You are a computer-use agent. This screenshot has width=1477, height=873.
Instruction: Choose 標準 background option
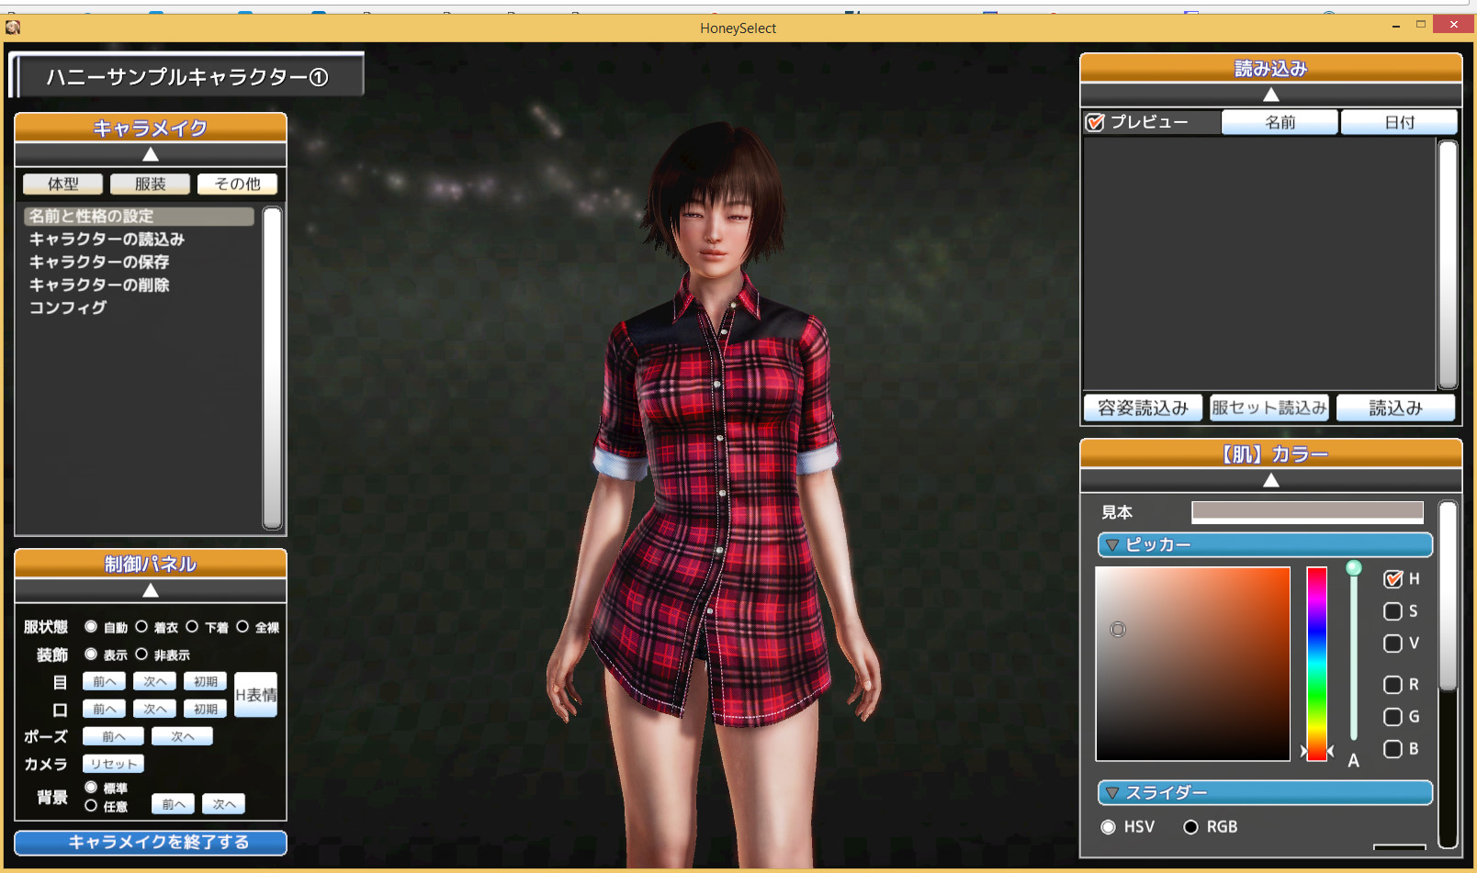pos(91,788)
